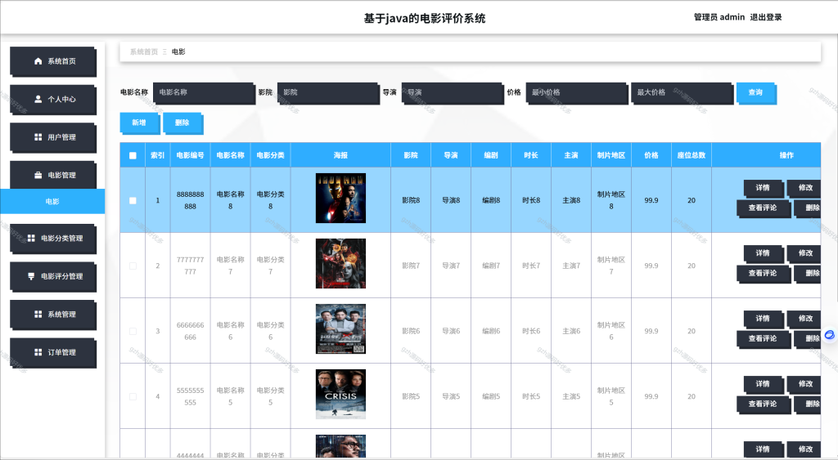The height and width of the screenshot is (460, 838).
Task: Expand the 系统管理 sidebar section
Action: tap(53, 315)
